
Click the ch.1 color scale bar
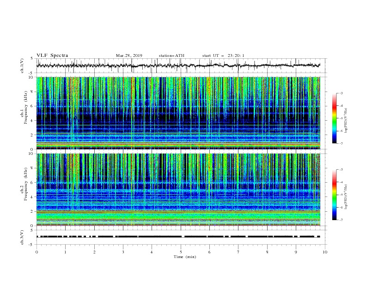pyautogui.click(x=334, y=118)
